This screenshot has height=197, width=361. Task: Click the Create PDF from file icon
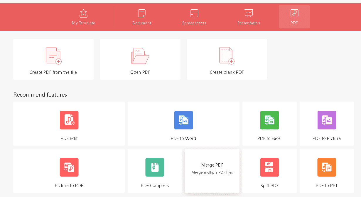pos(53,56)
